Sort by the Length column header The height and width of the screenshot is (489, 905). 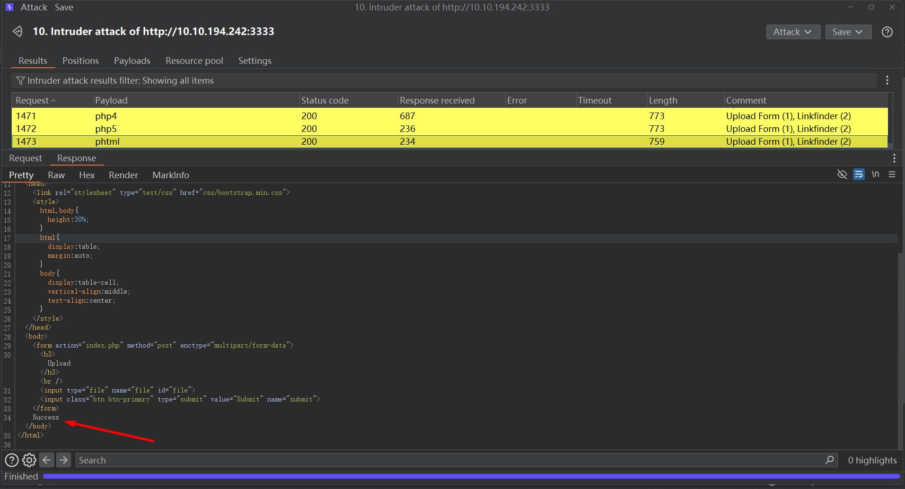pyautogui.click(x=685, y=100)
